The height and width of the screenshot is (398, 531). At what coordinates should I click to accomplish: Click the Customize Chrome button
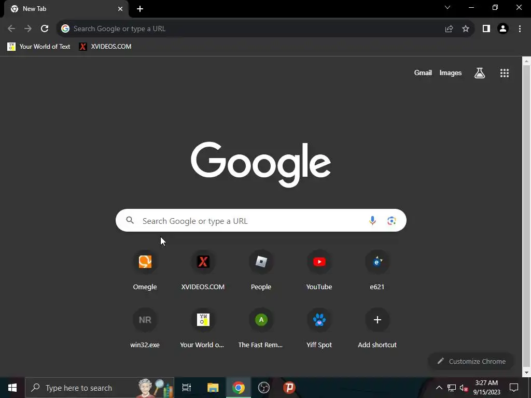[x=471, y=361]
